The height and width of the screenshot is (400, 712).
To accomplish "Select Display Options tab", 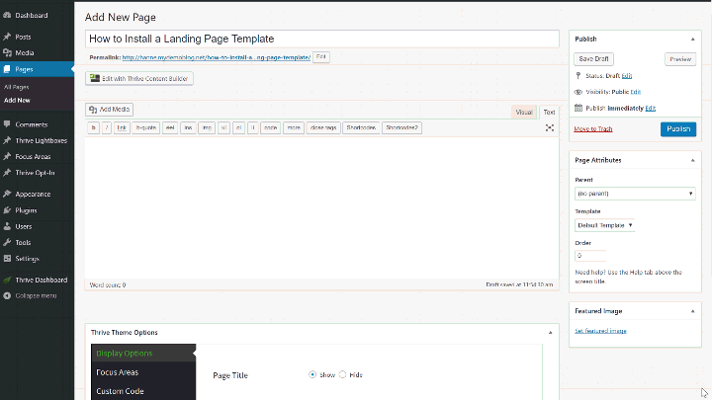I will pyautogui.click(x=143, y=353).
